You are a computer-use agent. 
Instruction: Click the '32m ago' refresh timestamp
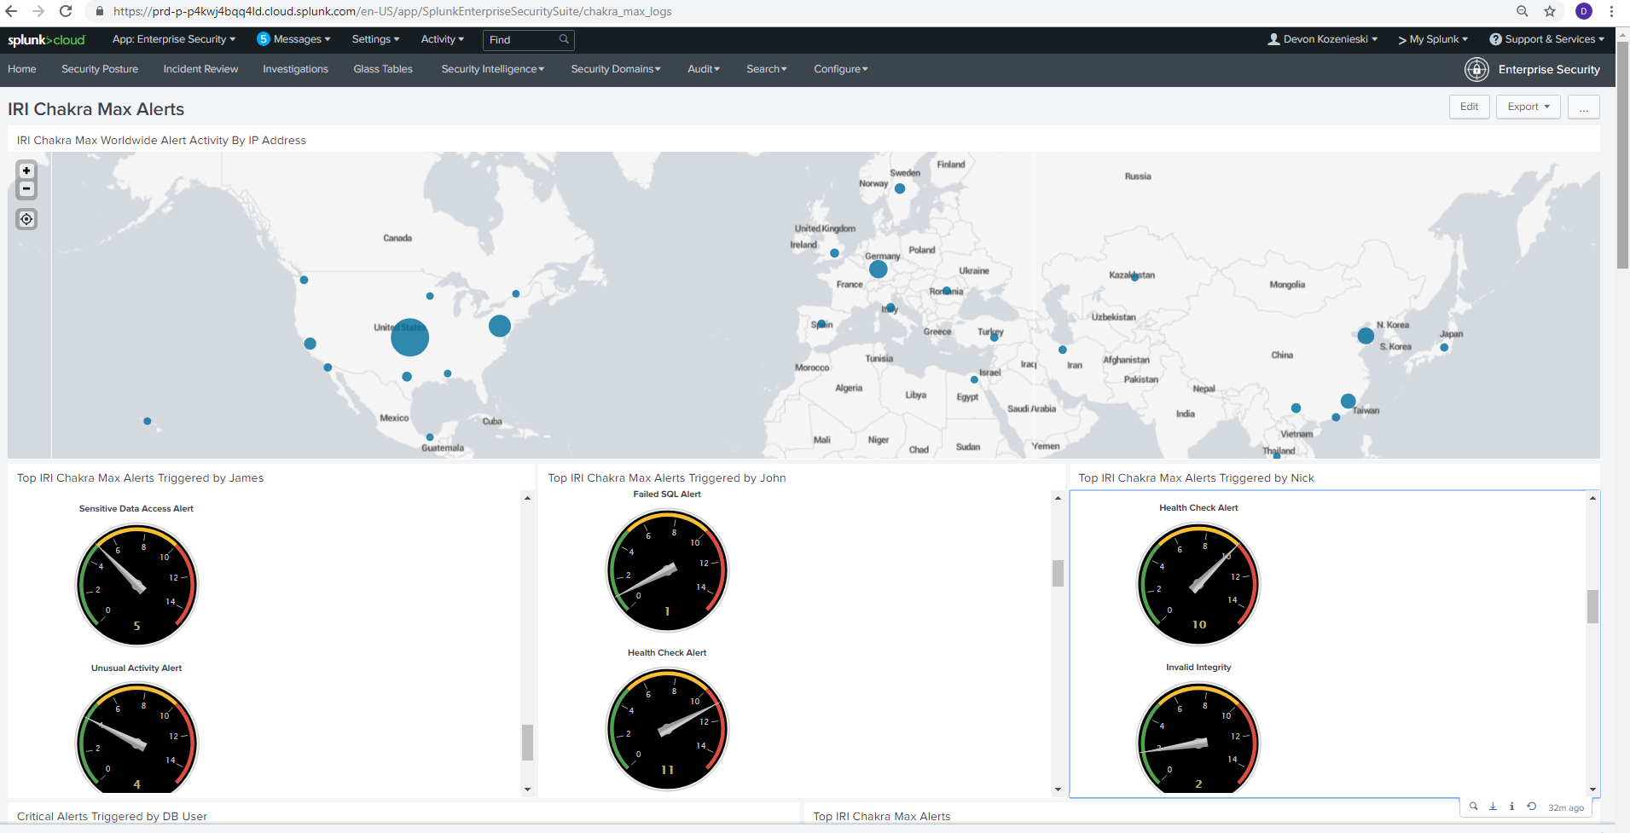[1566, 807]
